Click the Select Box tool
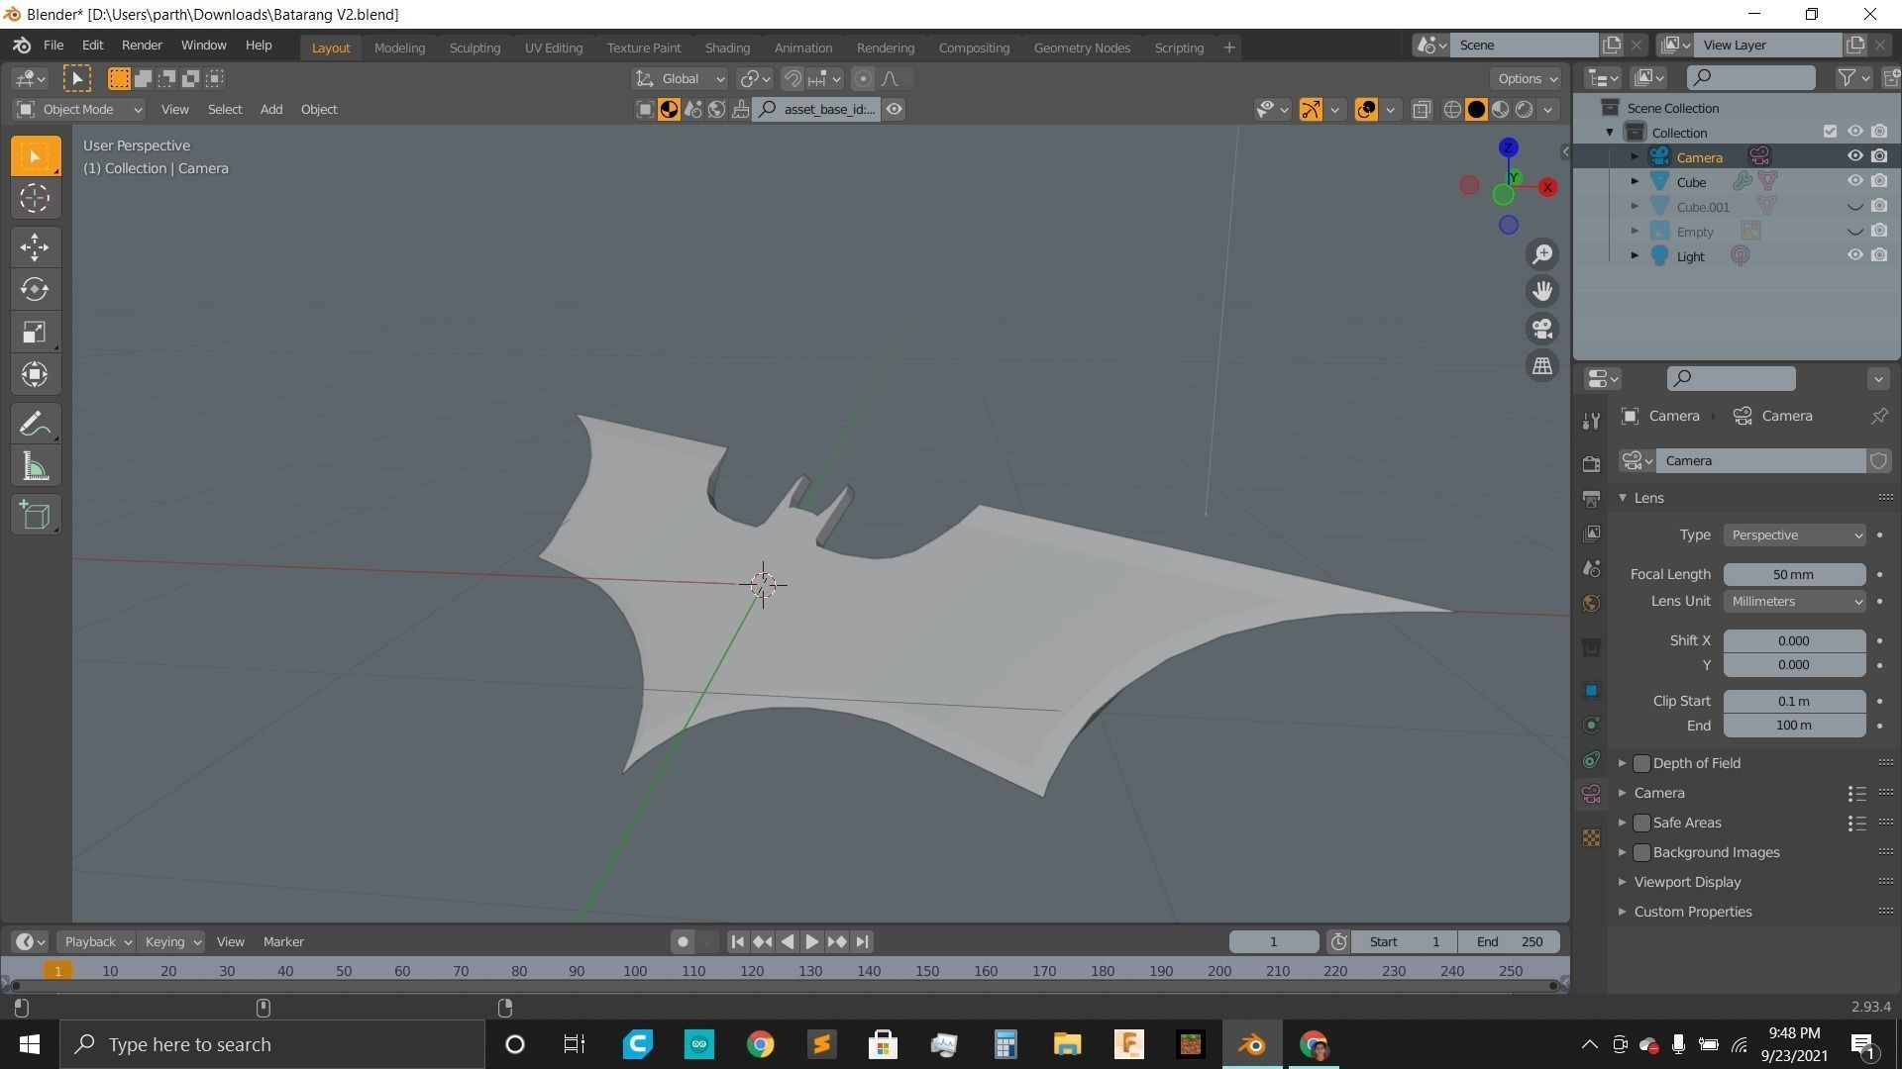Viewport: 1902px width, 1069px height. click(35, 156)
